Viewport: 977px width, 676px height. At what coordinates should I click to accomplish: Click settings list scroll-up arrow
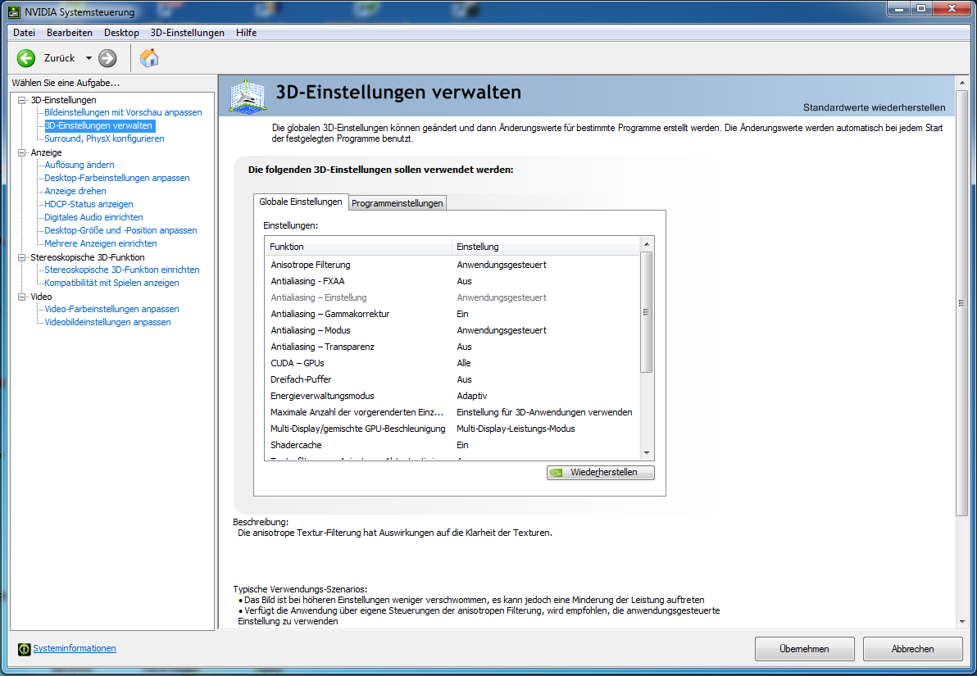pos(647,244)
